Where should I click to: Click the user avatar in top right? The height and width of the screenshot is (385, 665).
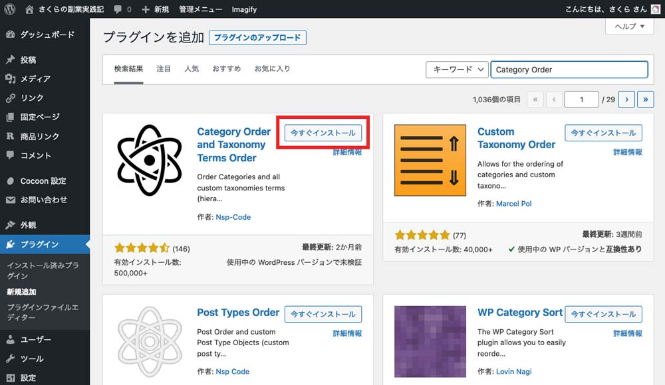pyautogui.click(x=656, y=9)
